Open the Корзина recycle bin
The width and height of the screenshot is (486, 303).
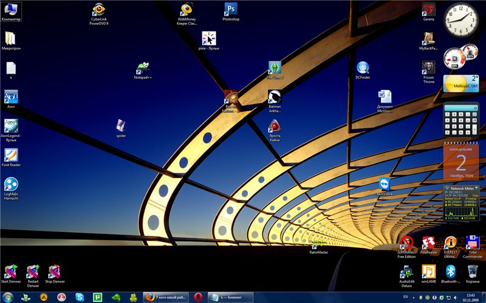[472, 271]
